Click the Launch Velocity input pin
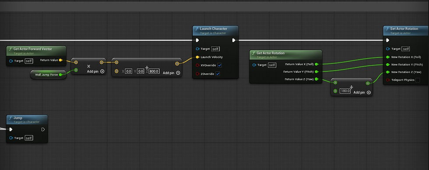 [197, 57]
